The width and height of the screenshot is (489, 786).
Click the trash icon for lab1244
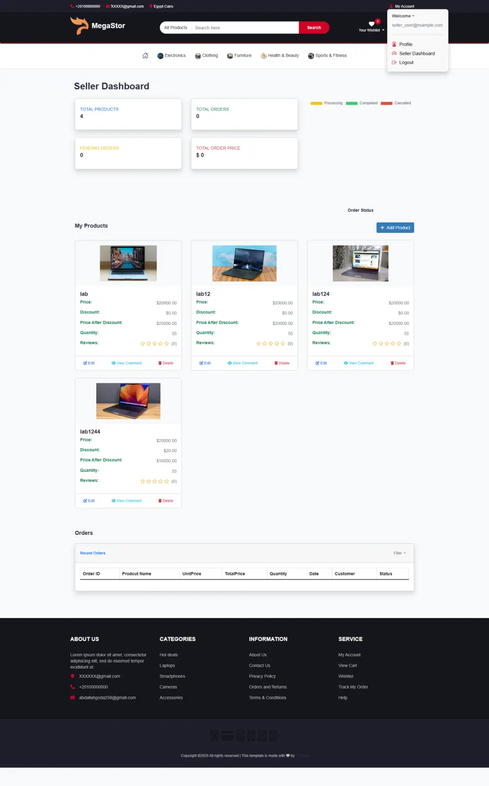click(x=160, y=501)
